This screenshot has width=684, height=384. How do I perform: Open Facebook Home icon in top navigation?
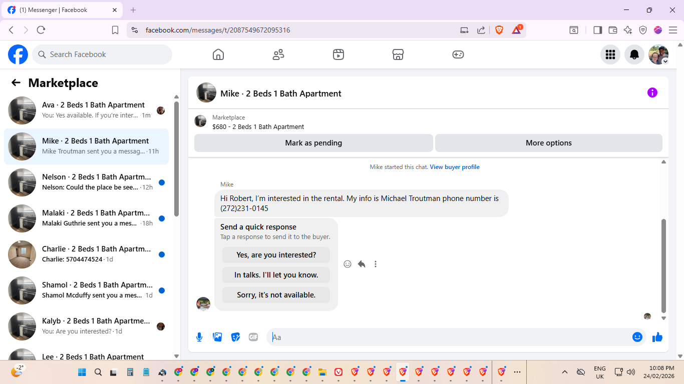click(218, 54)
